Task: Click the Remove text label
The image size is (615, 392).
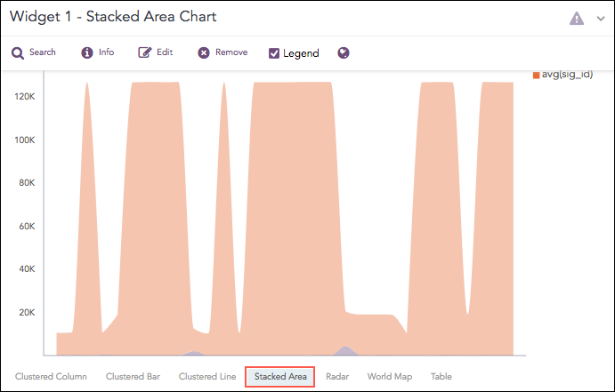Action: [x=231, y=53]
